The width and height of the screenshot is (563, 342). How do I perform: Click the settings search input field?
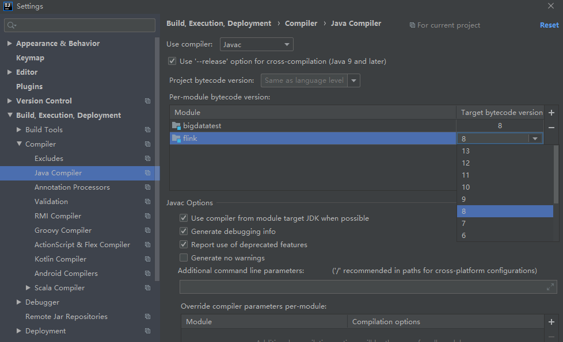79,25
